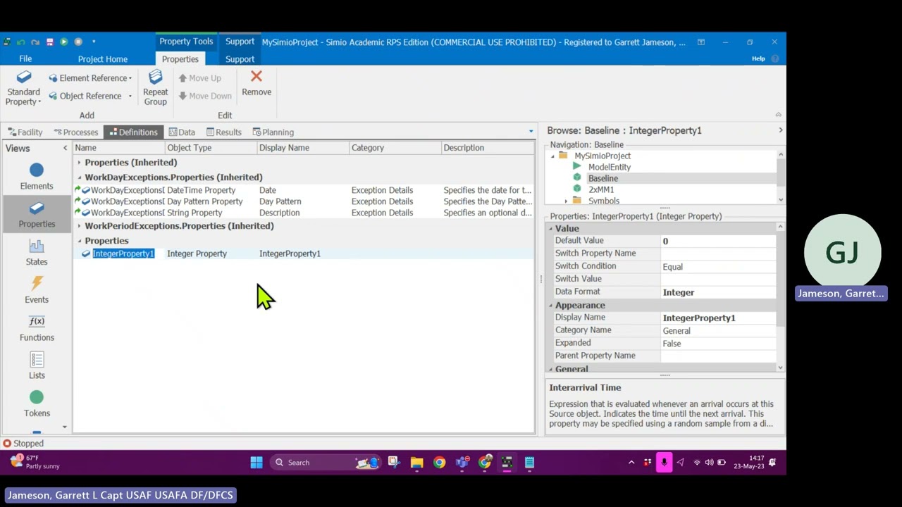Open the Functions view
Image resolution: width=902 pixels, height=507 pixels.
pyautogui.click(x=37, y=329)
